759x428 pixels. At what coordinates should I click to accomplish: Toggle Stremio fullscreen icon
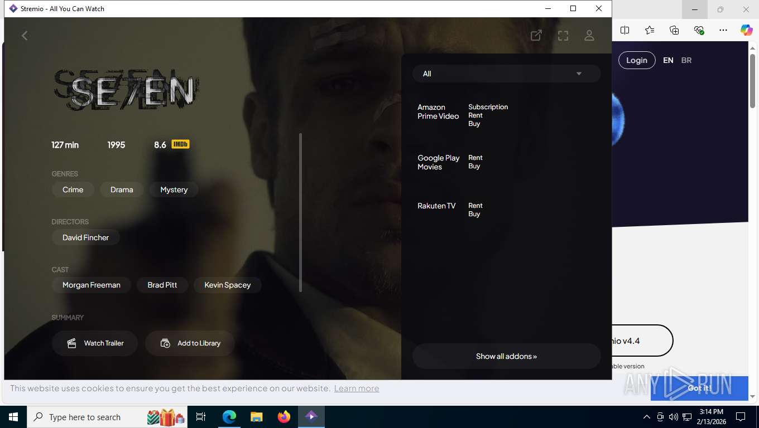tap(563, 36)
